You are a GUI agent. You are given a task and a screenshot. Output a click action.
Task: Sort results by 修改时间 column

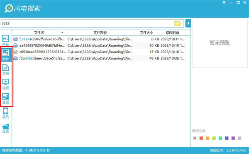point(173,32)
